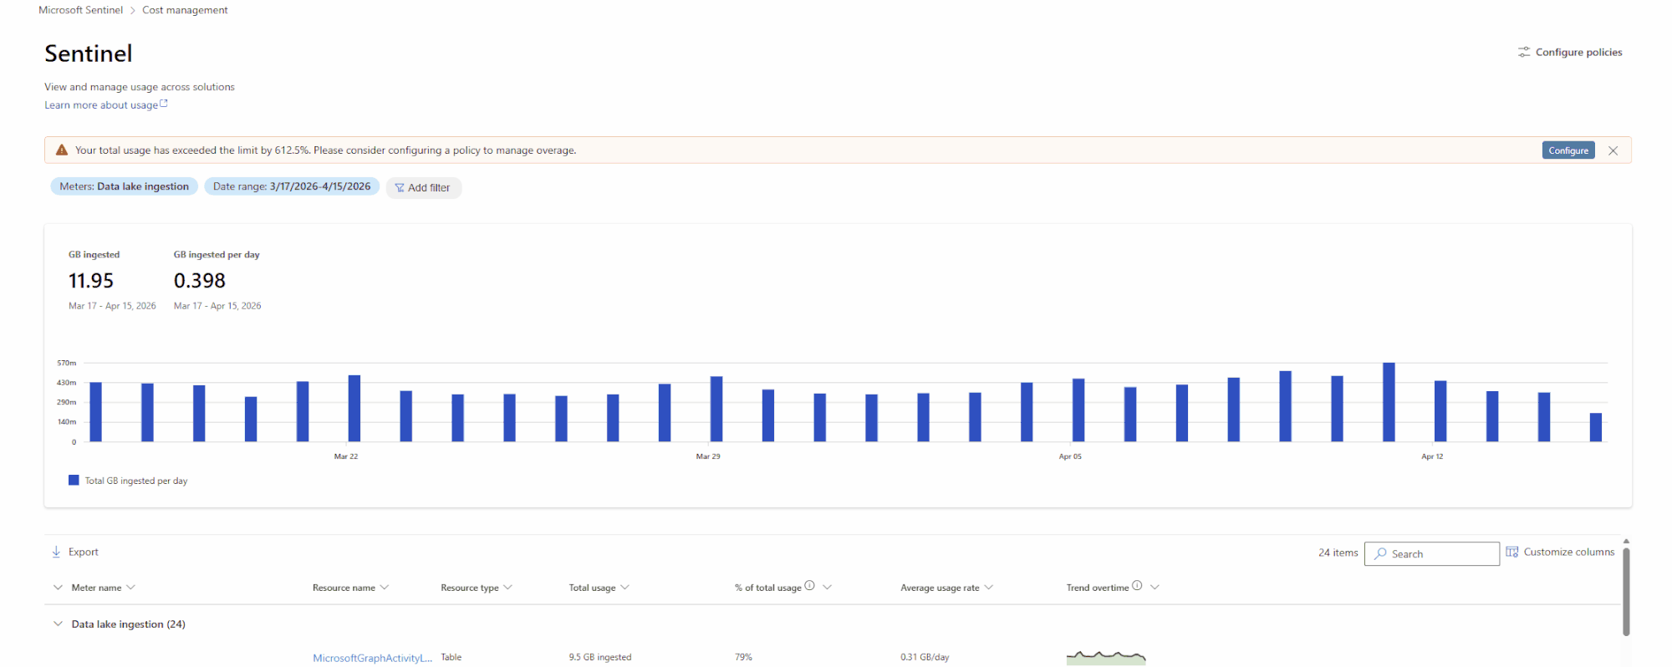Open the Trend overtime column dropdown
The height and width of the screenshot is (667, 1672).
pos(1155,588)
